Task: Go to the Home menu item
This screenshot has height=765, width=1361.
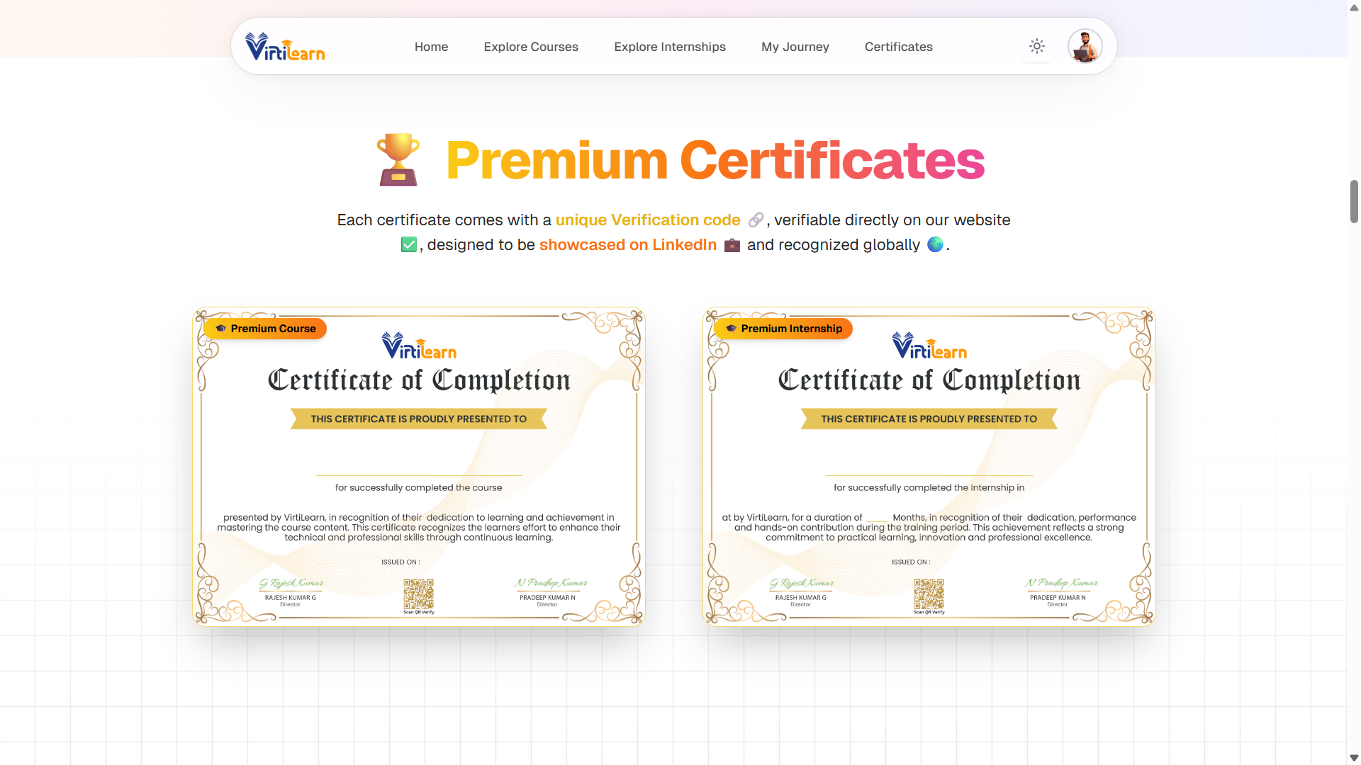Action: pos(431,47)
